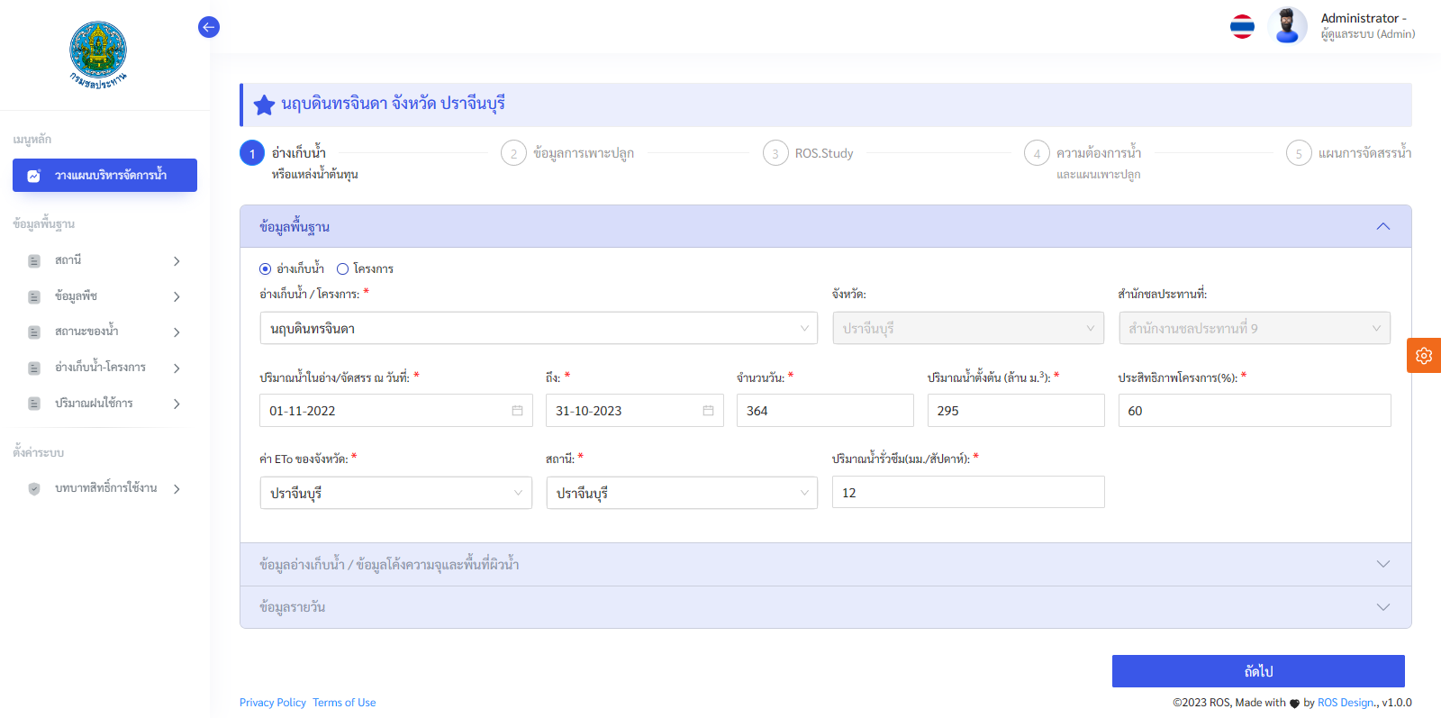
Task: Select the อ่างเก็บน้ำ radio button
Action: (x=266, y=269)
